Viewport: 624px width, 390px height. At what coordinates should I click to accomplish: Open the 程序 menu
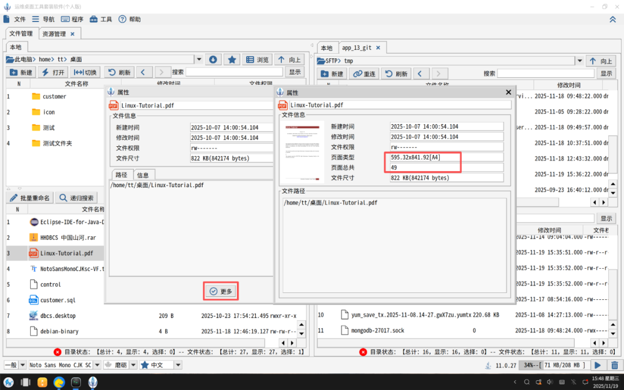click(72, 19)
